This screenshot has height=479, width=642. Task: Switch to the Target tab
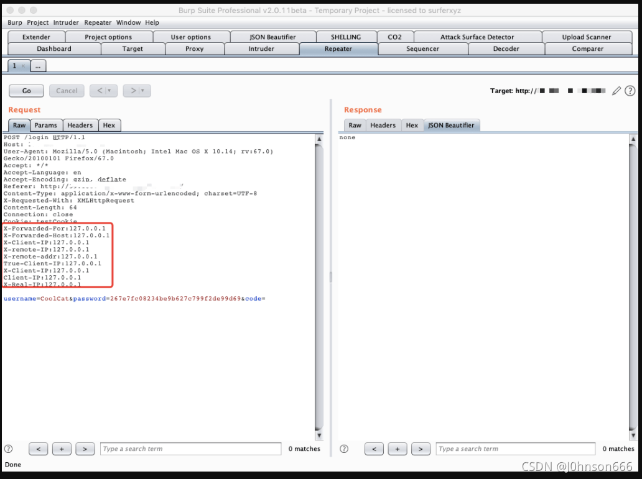tap(133, 48)
